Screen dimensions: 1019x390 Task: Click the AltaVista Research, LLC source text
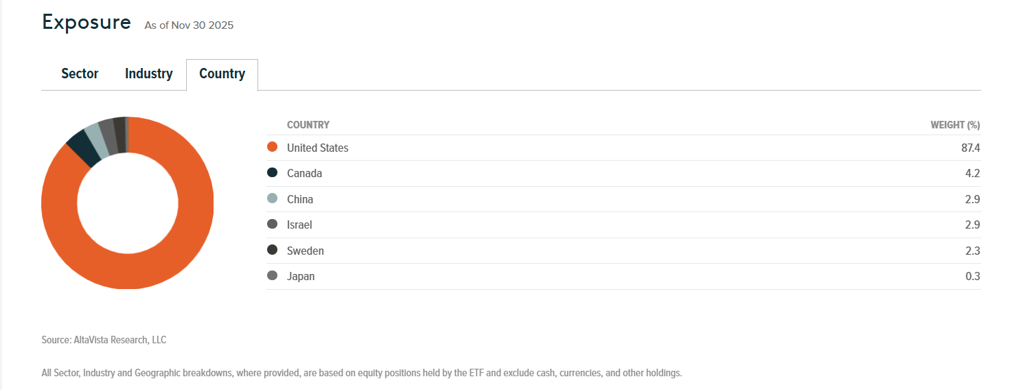pos(104,340)
